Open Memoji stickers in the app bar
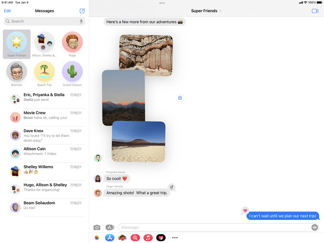 click(122, 238)
